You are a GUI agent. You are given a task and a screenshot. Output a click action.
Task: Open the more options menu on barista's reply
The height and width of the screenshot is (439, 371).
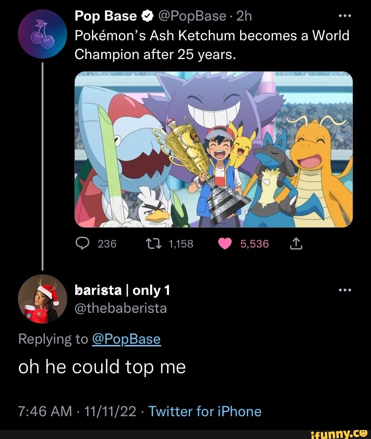pos(344,289)
